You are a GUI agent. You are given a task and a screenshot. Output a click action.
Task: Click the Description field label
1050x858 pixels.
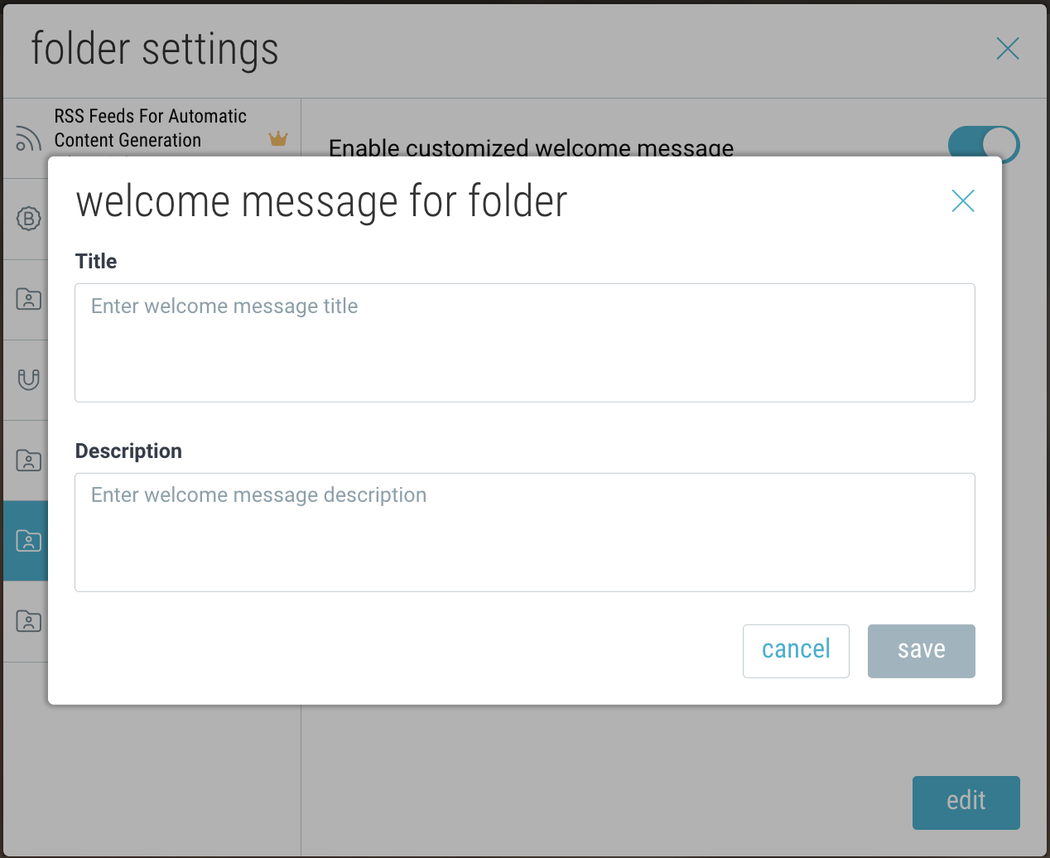click(128, 451)
